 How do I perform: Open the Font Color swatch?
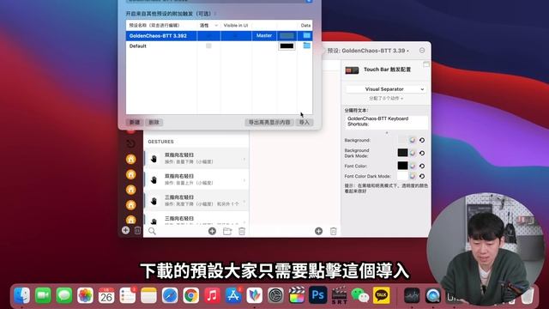(x=402, y=166)
